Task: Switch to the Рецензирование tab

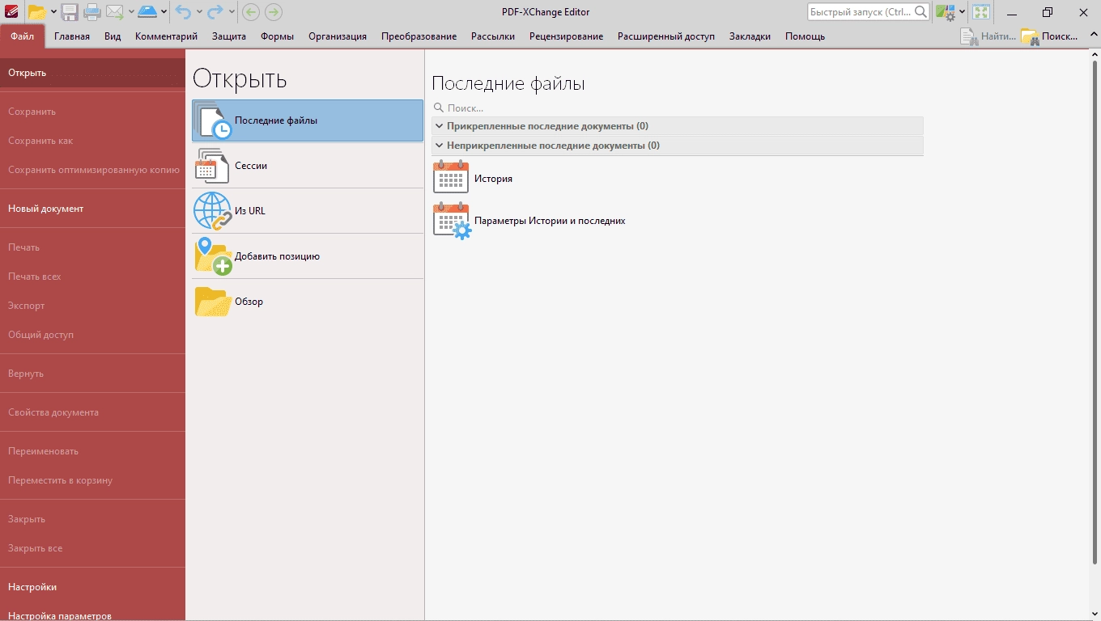Action: pos(566,36)
